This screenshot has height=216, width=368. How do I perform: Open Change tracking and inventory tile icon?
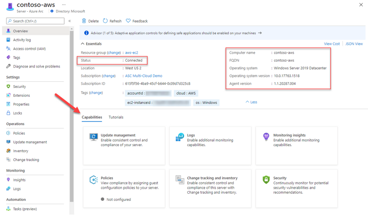pyautogui.click(x=180, y=180)
